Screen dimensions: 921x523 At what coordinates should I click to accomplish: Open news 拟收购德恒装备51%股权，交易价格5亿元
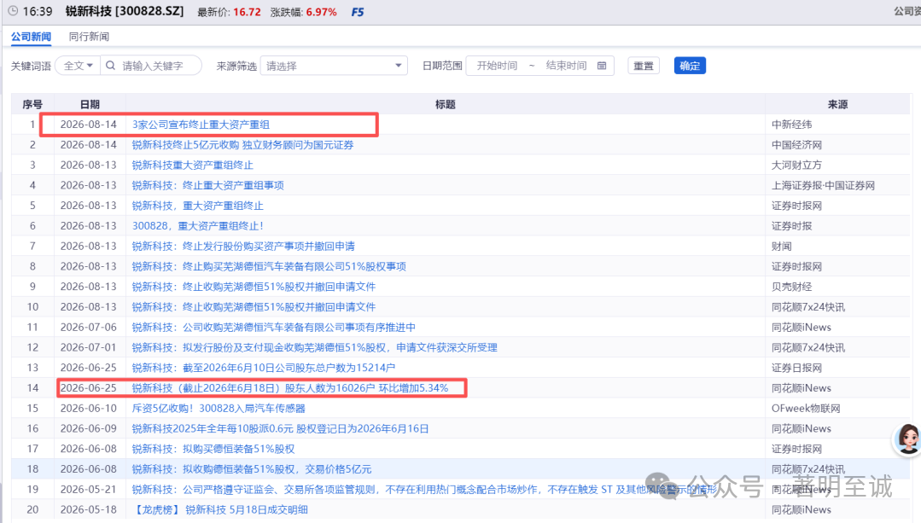252,469
